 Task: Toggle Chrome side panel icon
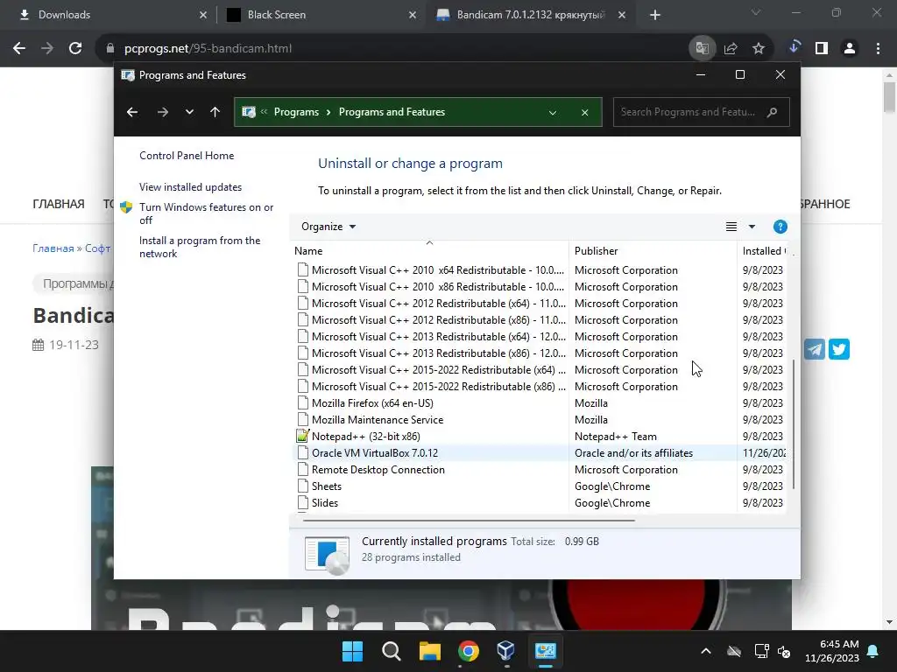pyautogui.click(x=822, y=49)
